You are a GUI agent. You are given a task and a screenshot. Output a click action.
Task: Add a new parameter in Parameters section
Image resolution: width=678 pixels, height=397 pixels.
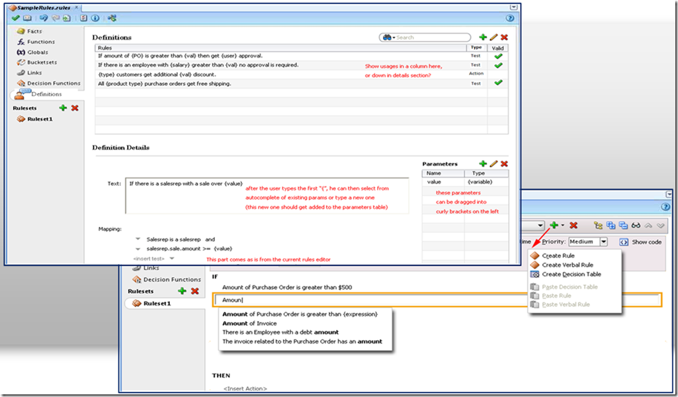[x=483, y=163]
